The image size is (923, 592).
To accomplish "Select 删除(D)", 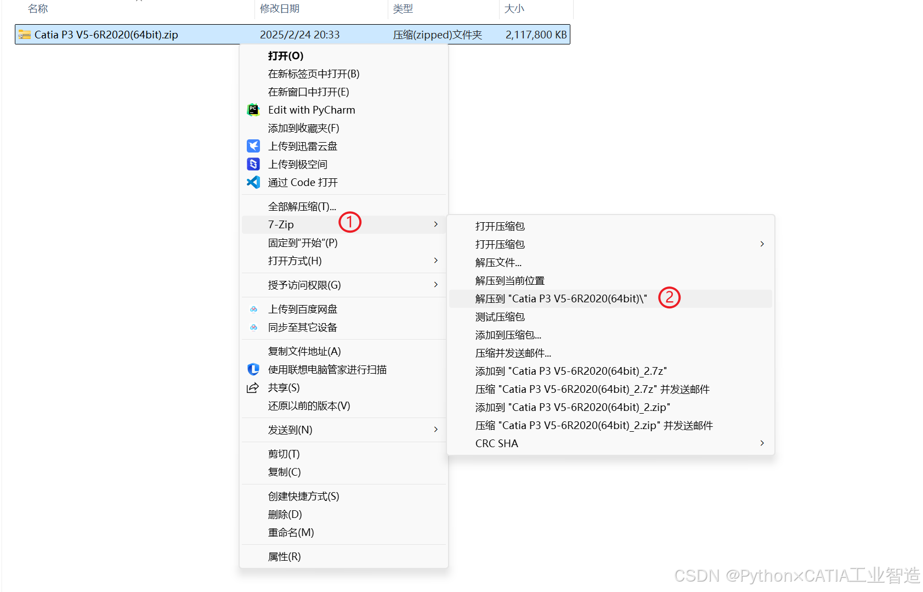I will (344, 515).
